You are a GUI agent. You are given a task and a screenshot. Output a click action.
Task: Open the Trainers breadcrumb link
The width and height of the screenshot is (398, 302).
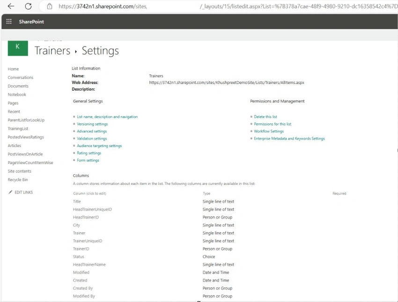tap(52, 51)
